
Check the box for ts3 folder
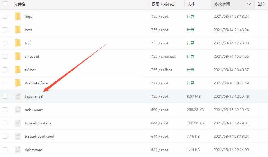5,43
